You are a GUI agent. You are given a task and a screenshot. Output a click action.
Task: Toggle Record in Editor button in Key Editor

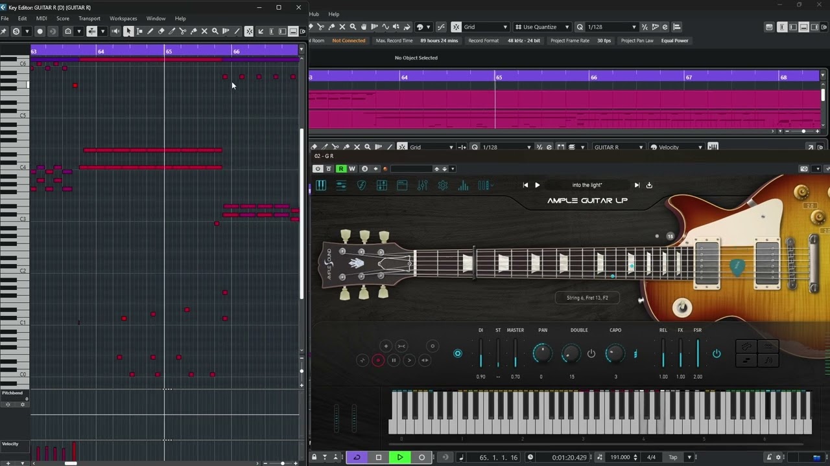pyautogui.click(x=40, y=31)
